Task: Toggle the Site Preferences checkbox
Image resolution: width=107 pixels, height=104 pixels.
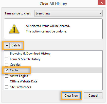Action: [x=7, y=87]
